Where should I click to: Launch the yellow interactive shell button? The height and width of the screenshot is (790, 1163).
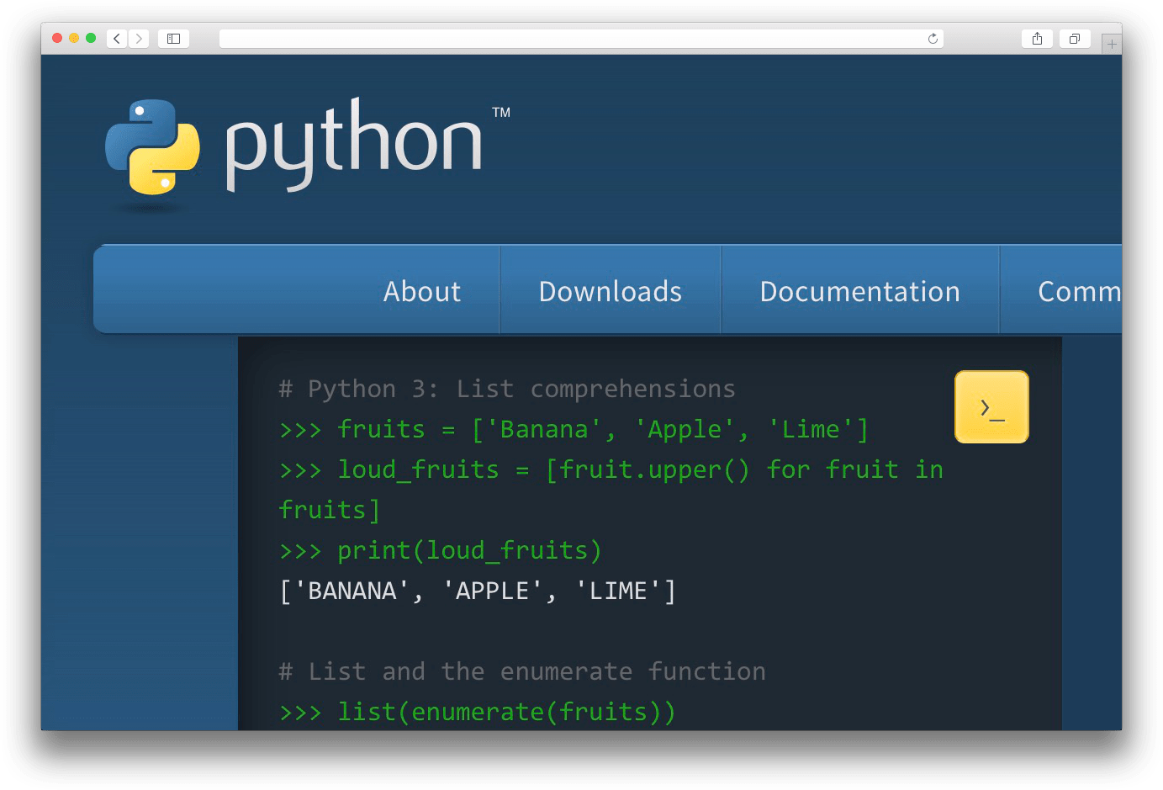point(991,407)
